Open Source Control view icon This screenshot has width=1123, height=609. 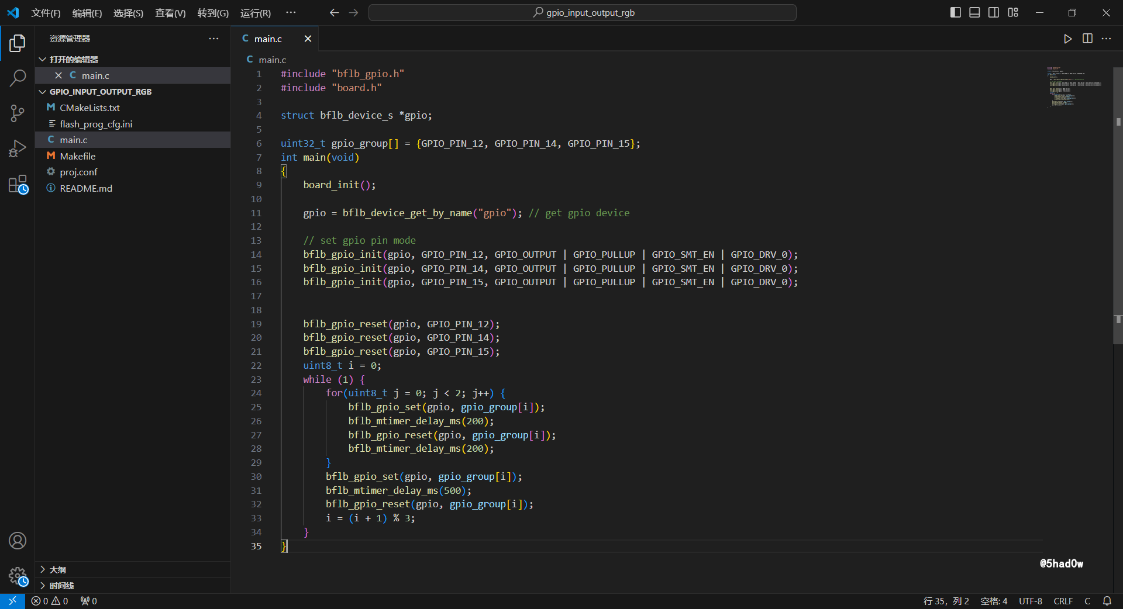click(18, 113)
